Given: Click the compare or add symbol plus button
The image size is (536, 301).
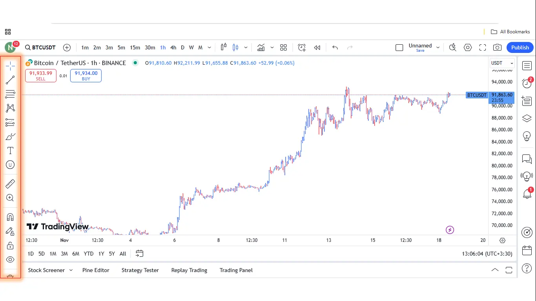Looking at the screenshot, I should point(67,47).
